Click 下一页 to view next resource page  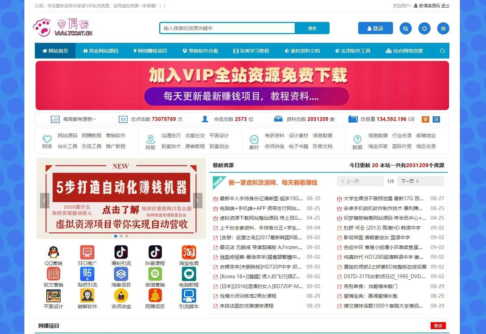point(410,181)
